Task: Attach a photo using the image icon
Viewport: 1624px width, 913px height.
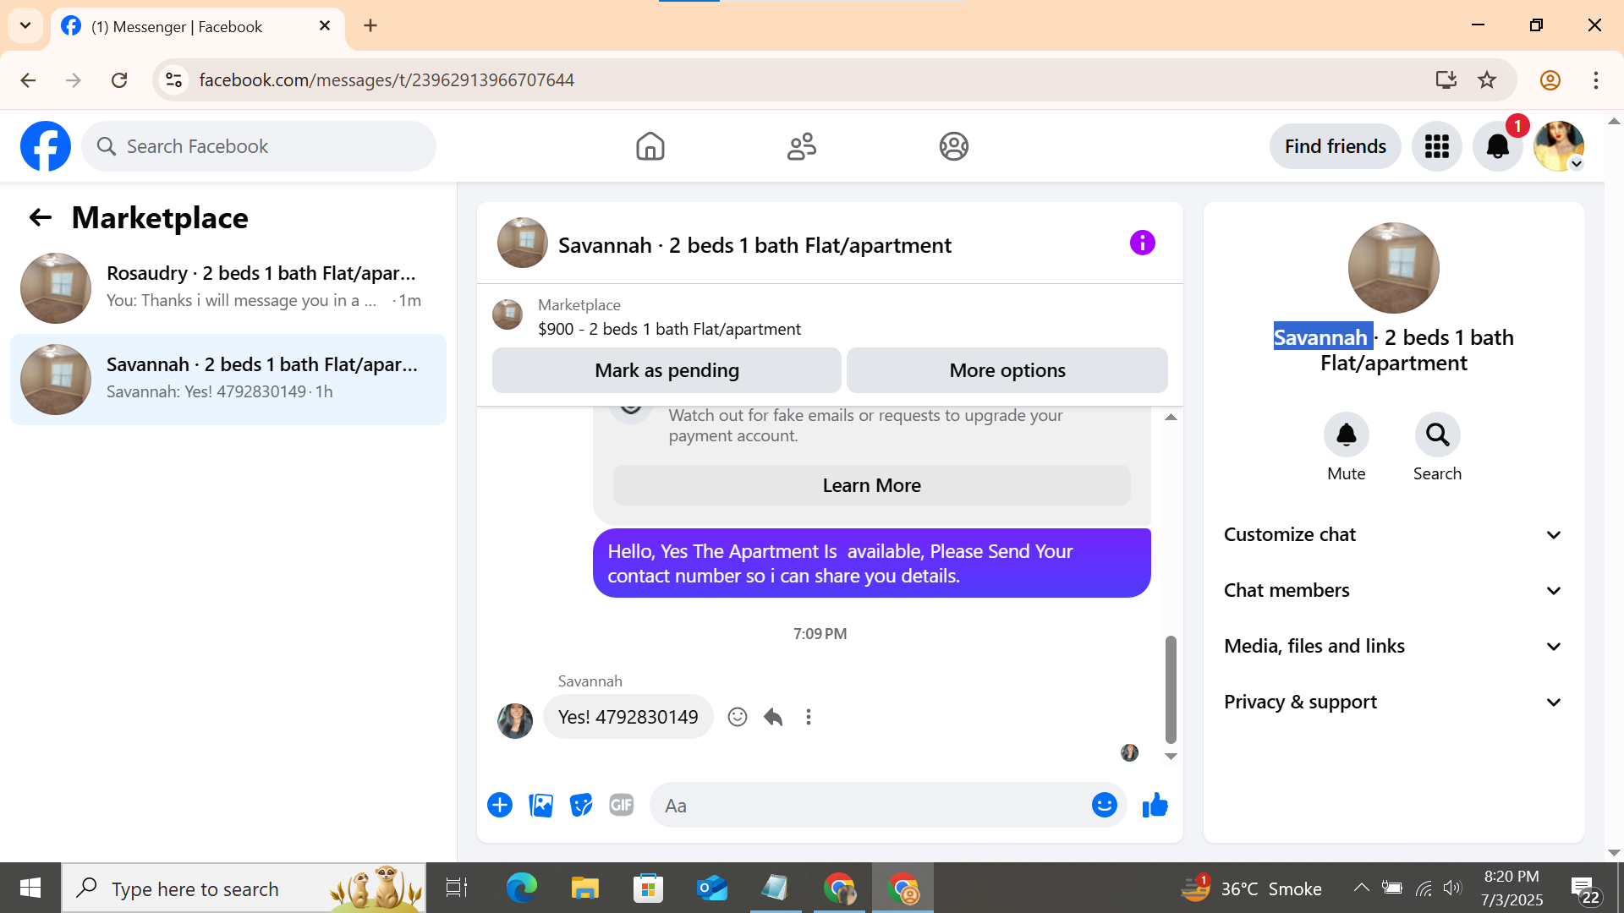Action: (x=540, y=806)
